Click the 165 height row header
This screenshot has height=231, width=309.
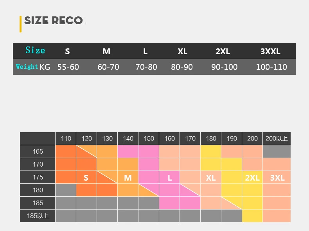[x=38, y=151]
